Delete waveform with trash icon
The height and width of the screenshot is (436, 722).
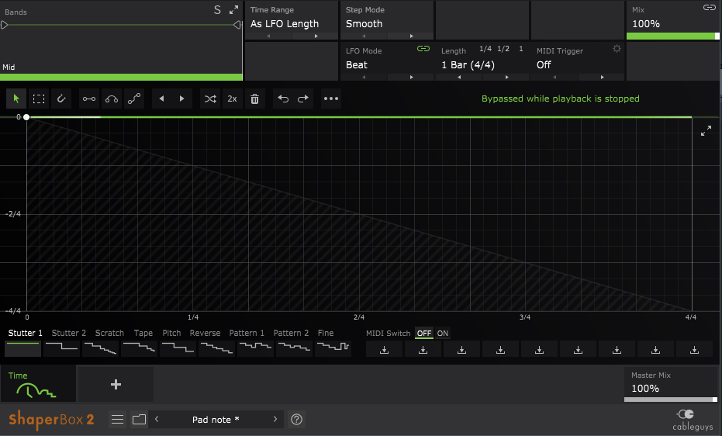254,99
